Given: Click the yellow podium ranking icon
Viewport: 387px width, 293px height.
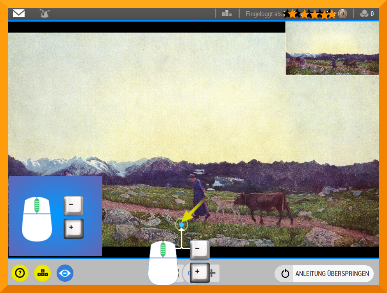Looking at the screenshot, I should [x=43, y=273].
